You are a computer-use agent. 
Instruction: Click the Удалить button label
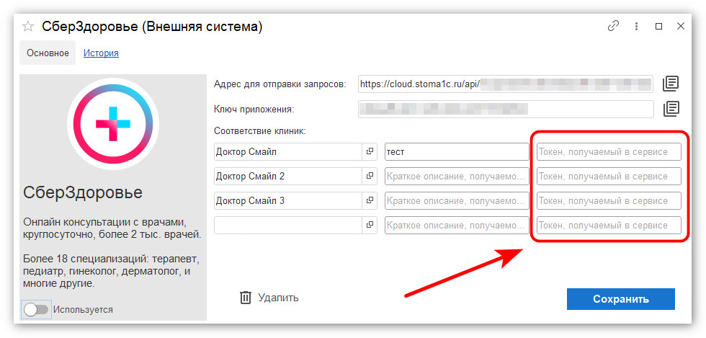click(278, 298)
